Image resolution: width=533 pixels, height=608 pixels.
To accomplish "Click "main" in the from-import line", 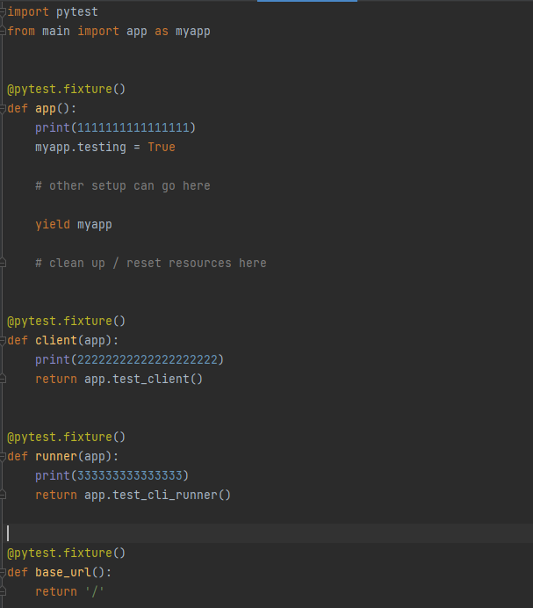I will tap(56, 31).
